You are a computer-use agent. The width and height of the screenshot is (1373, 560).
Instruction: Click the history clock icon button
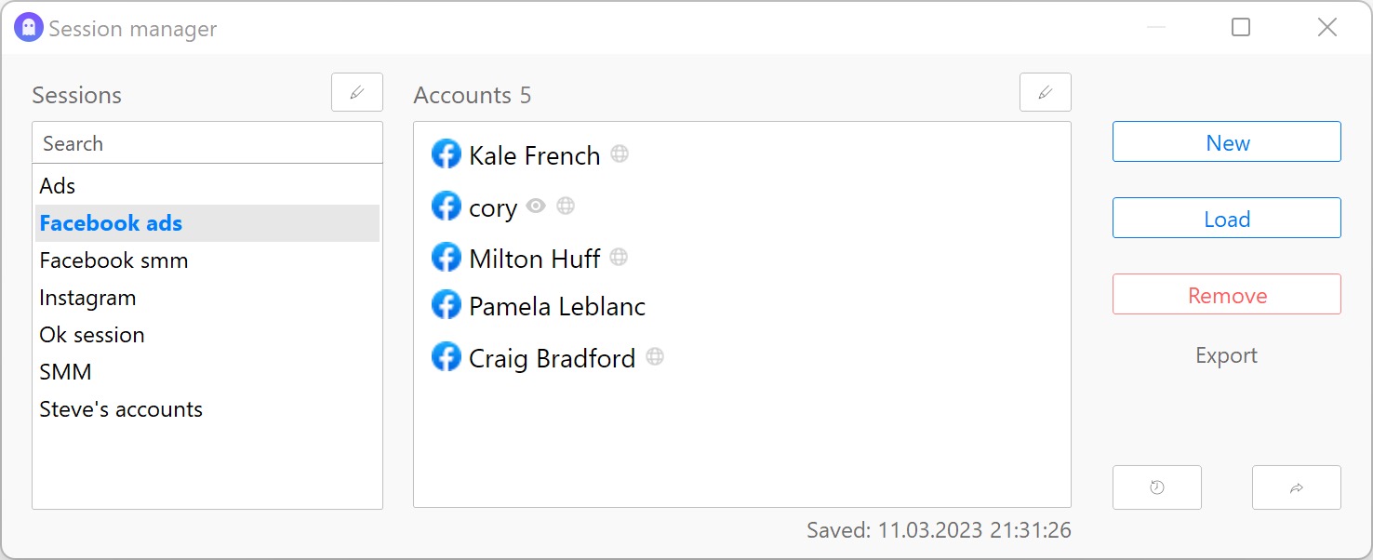pyautogui.click(x=1157, y=487)
